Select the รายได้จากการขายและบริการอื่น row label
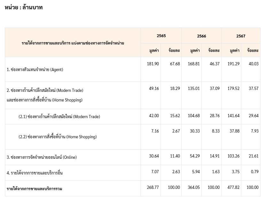The width and height of the screenshot is (265, 202). coord(35,172)
